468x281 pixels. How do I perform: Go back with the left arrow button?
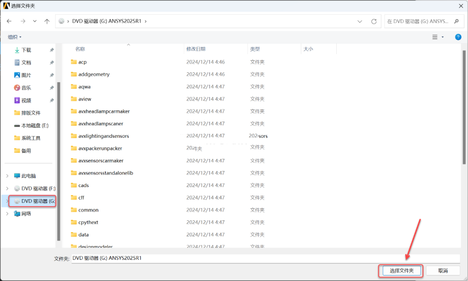point(9,21)
